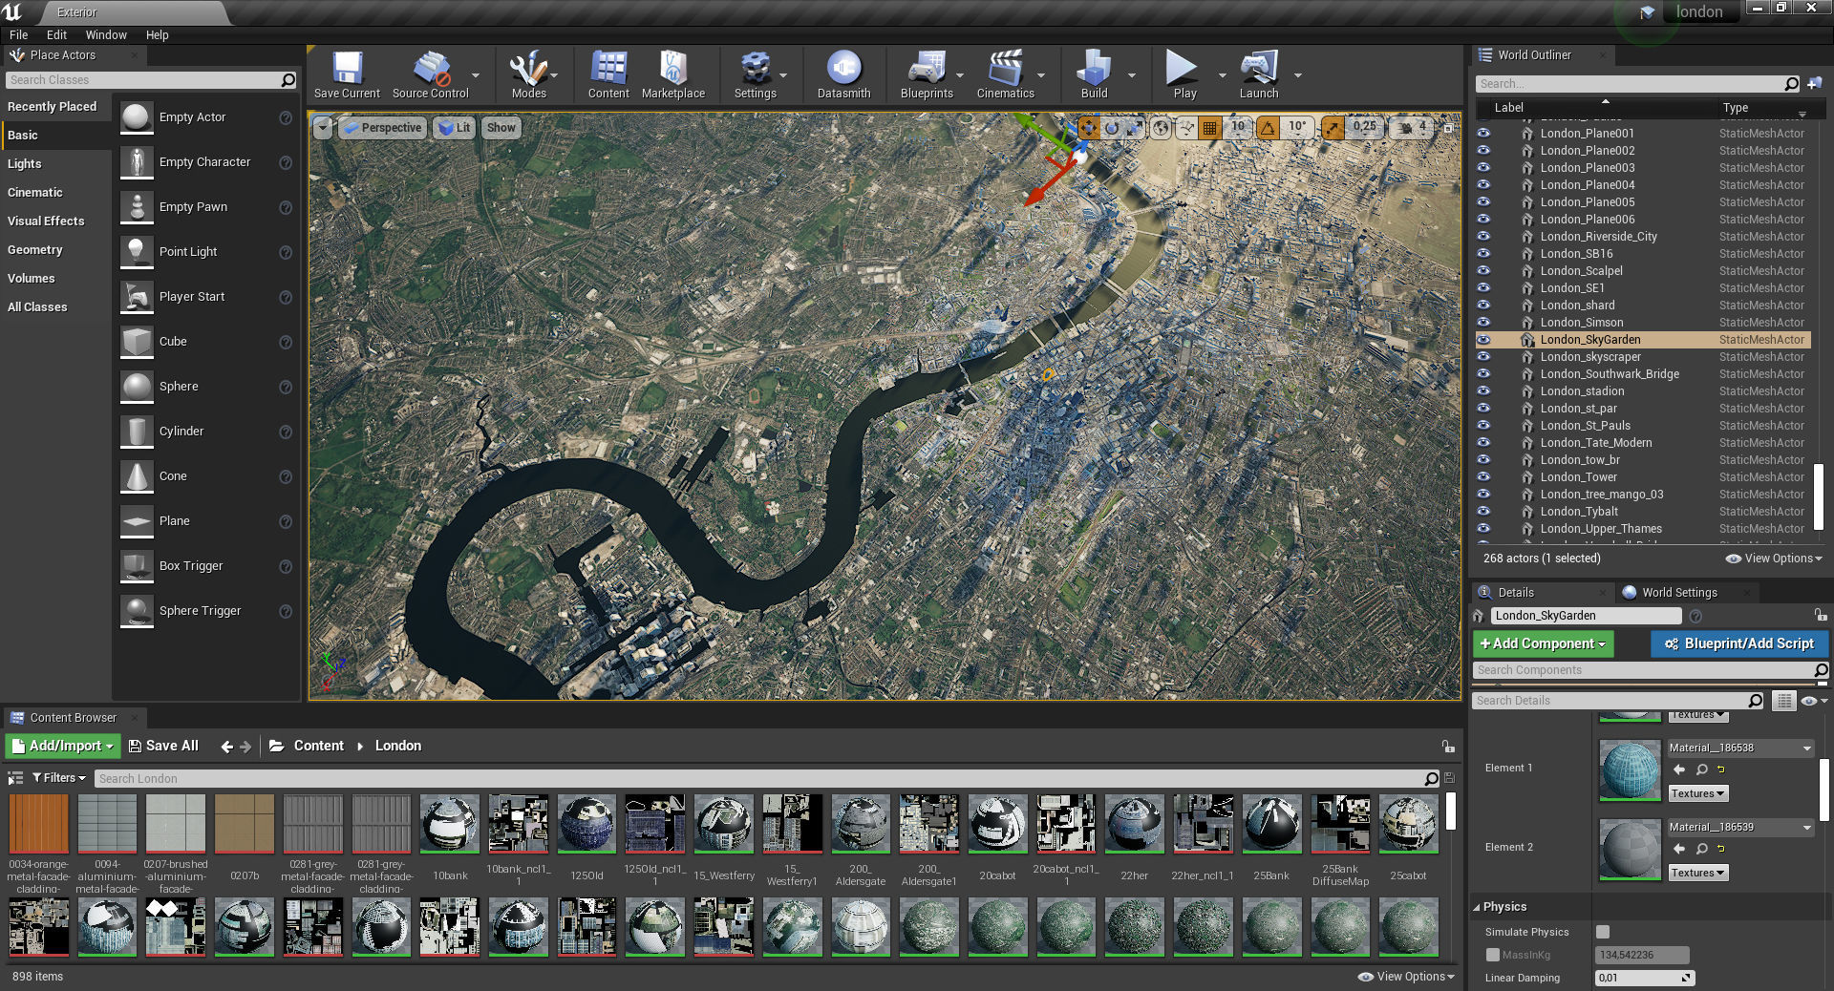Open help for Cylinder actor
The image size is (1834, 991).
285,432
